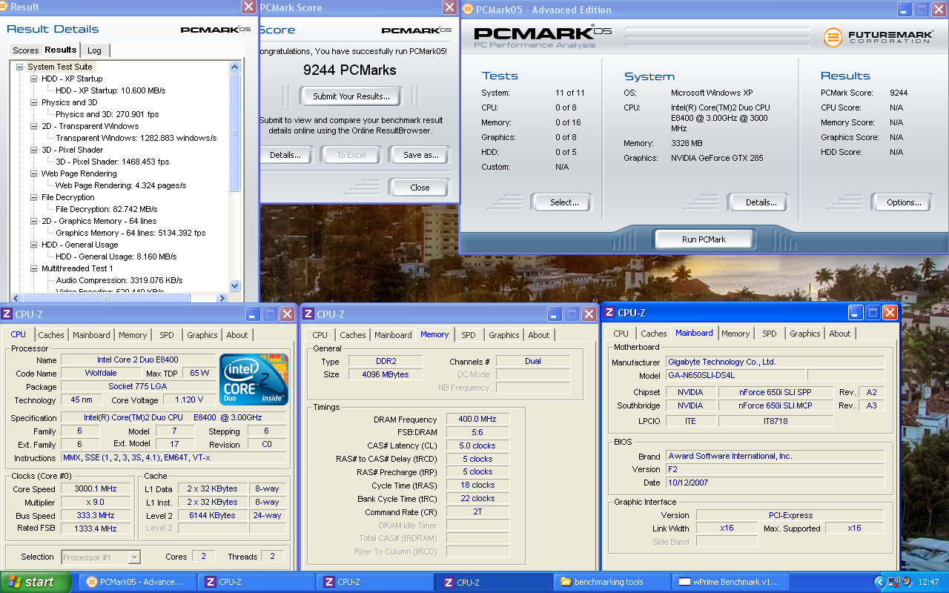Collapse the Multithreaded Test 1 node

(34, 268)
